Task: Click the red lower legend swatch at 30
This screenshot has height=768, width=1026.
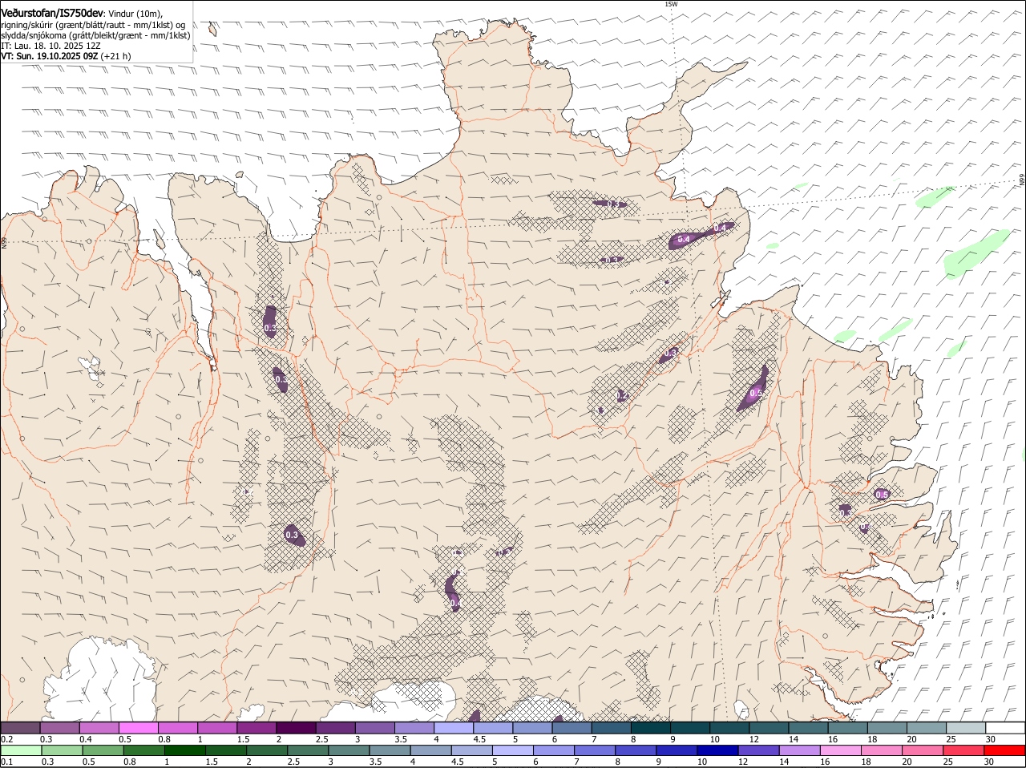Action: [x=1005, y=751]
